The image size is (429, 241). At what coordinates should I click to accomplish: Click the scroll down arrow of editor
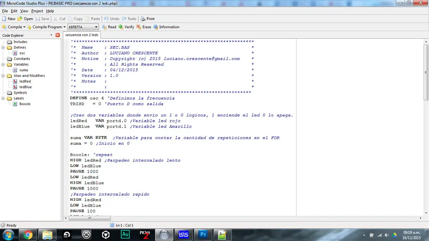click(x=426, y=213)
